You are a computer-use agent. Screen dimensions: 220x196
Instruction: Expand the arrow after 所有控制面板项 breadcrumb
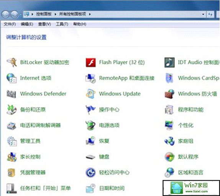click(x=90, y=14)
